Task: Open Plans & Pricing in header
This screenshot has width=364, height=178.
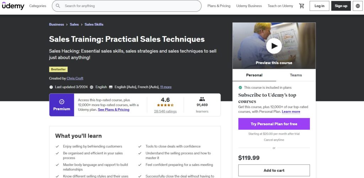Action: point(219,6)
